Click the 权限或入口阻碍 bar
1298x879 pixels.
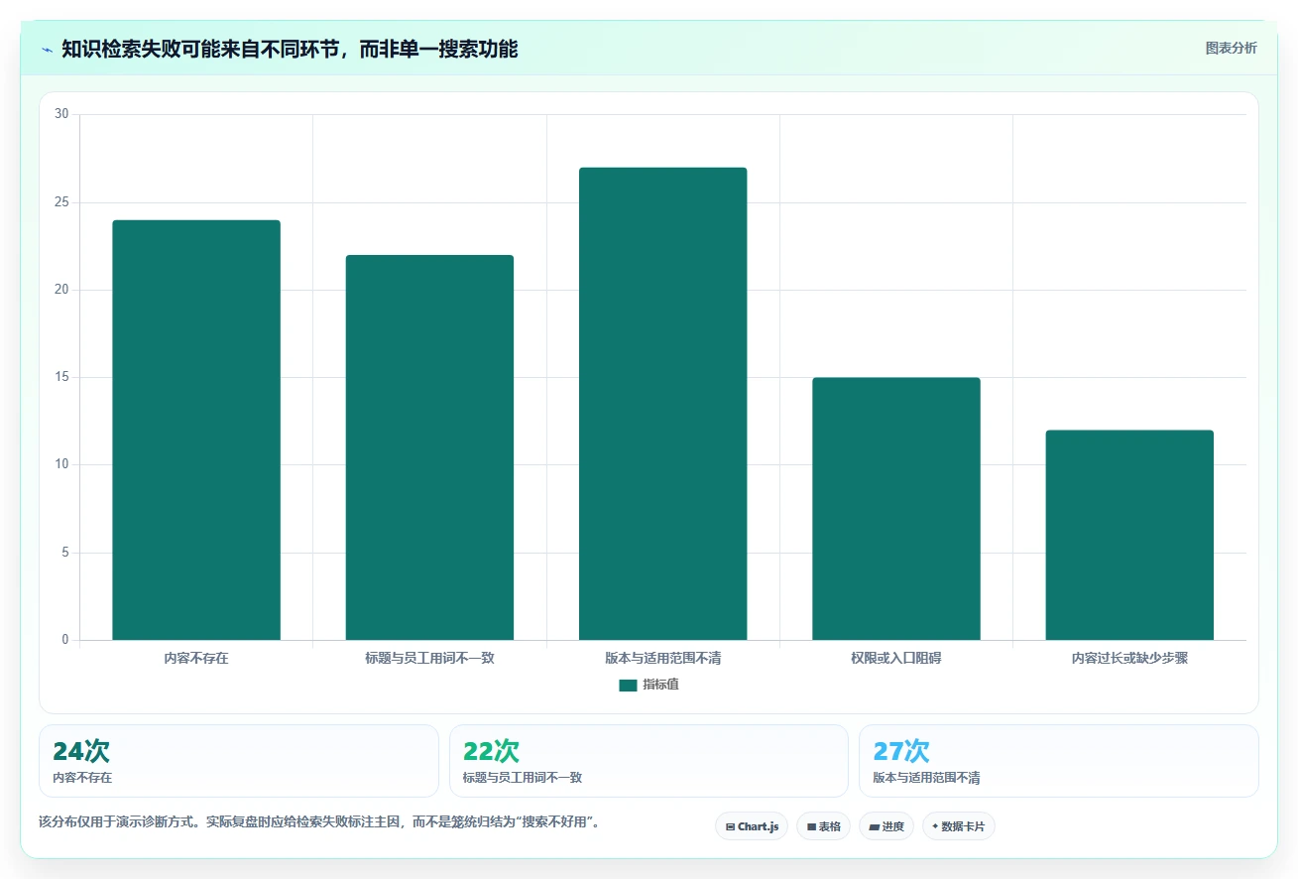point(896,509)
